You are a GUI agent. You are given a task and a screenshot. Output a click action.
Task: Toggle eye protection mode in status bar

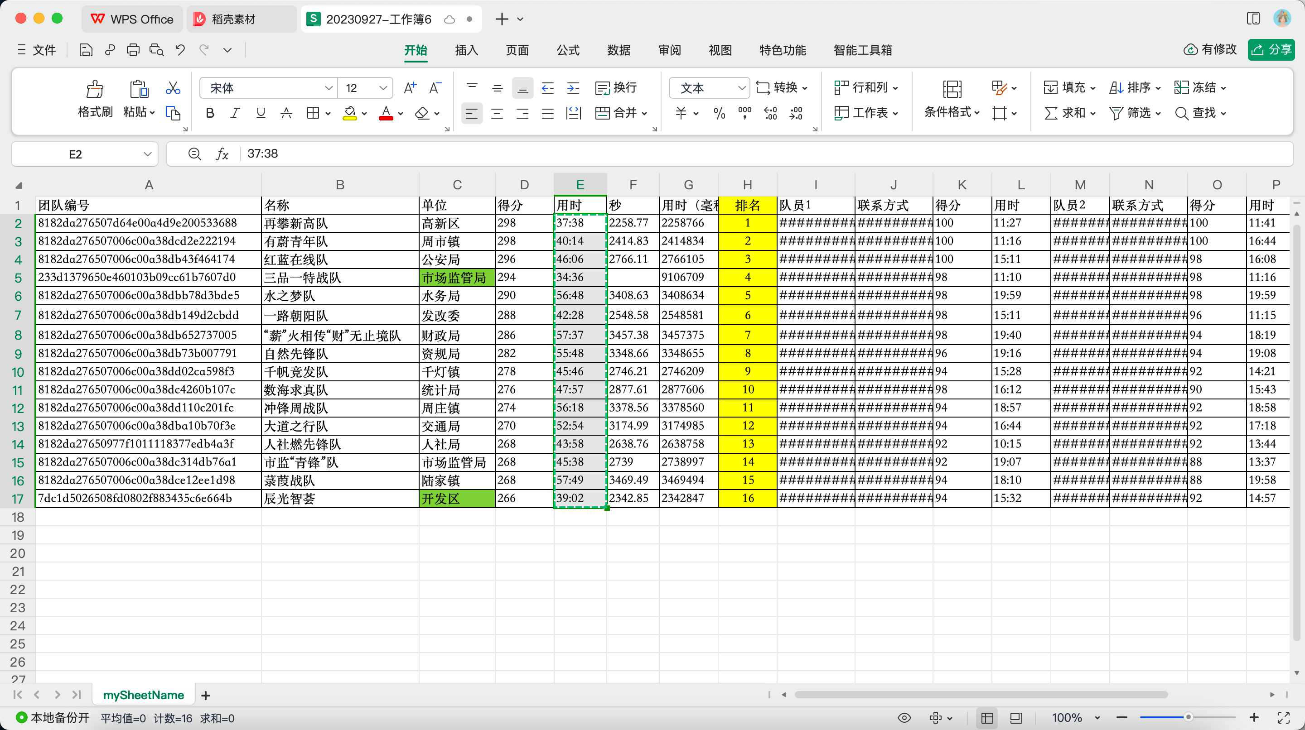point(904,718)
